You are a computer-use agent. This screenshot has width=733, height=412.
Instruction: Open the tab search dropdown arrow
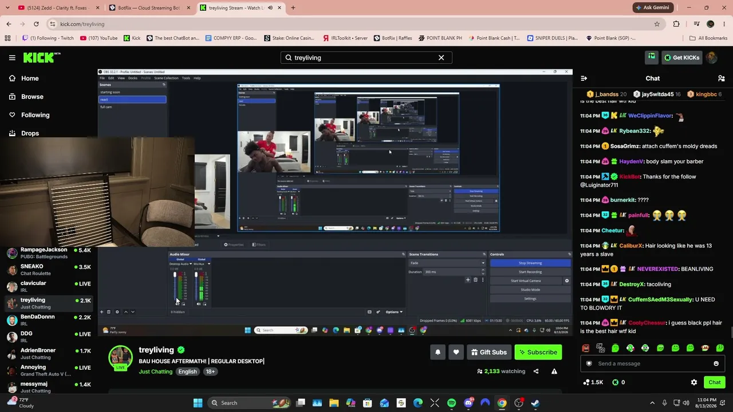tap(8, 8)
